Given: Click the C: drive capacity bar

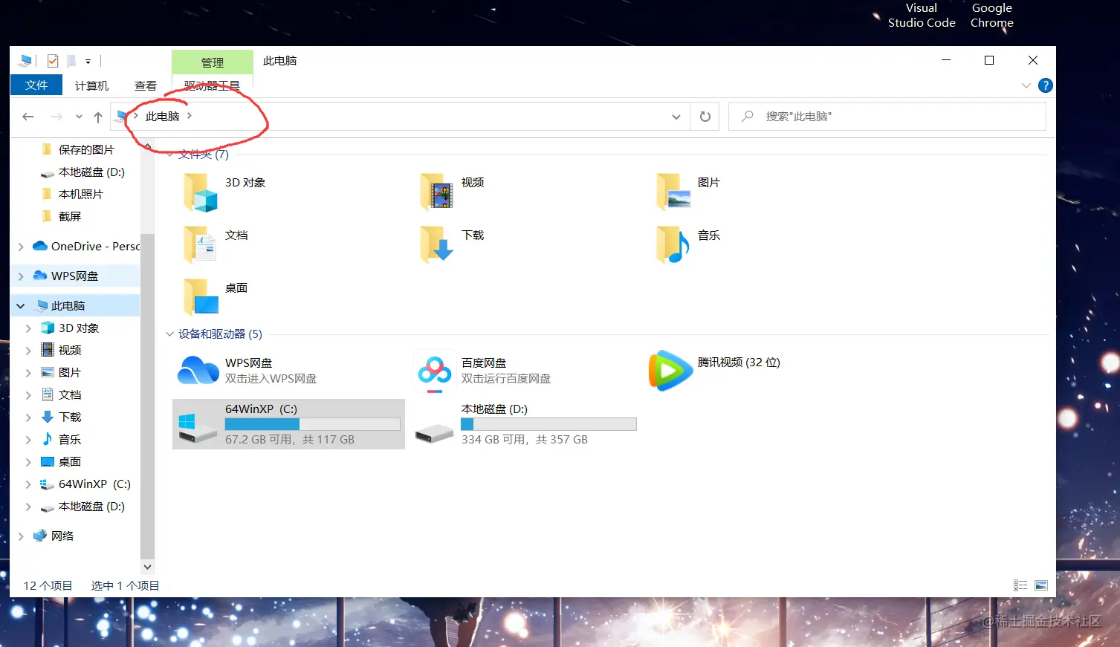Looking at the screenshot, I should coord(312,423).
